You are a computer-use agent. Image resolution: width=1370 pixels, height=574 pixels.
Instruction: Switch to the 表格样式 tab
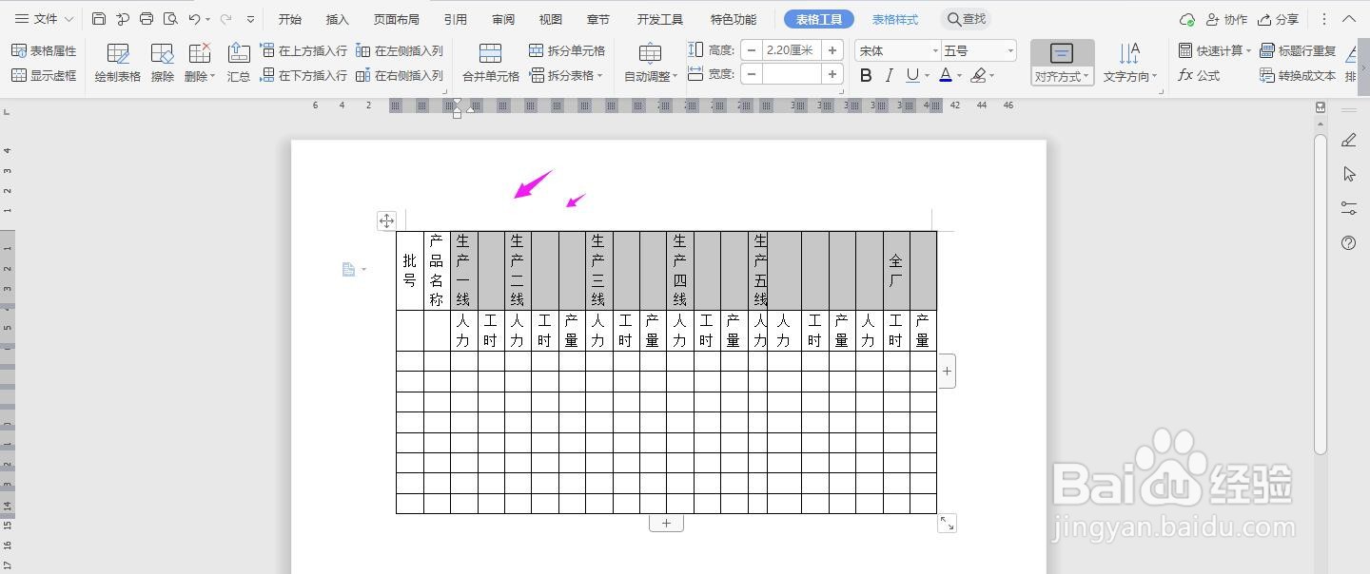click(894, 18)
